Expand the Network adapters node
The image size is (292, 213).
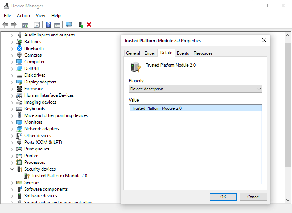(x=12, y=129)
